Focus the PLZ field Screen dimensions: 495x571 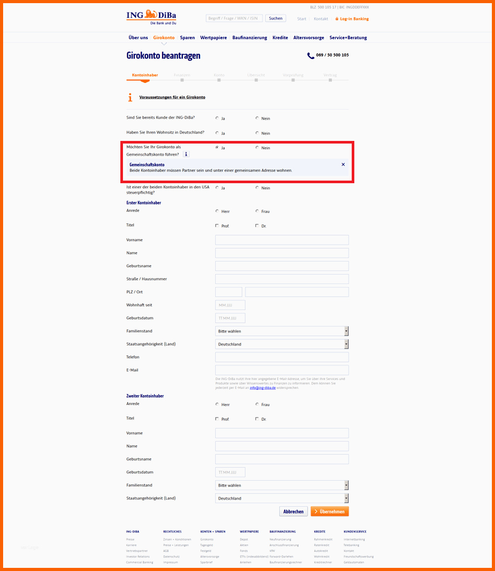229,292
